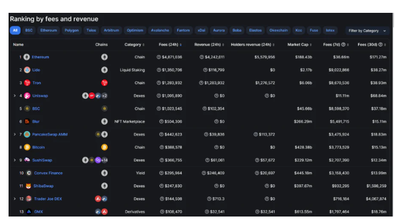Click the help icon beside Fees (30d) header
The width and height of the screenshot is (402, 224).
[x=381, y=44]
